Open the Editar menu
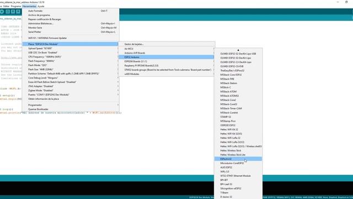 click(x=6, y=6)
